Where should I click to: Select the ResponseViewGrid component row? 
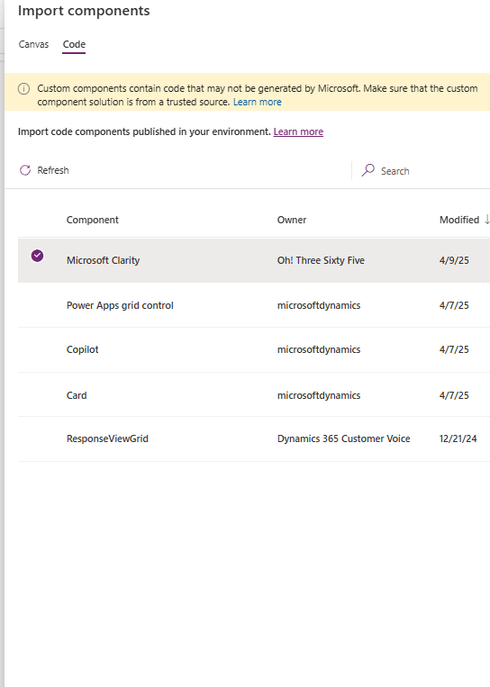point(254,439)
